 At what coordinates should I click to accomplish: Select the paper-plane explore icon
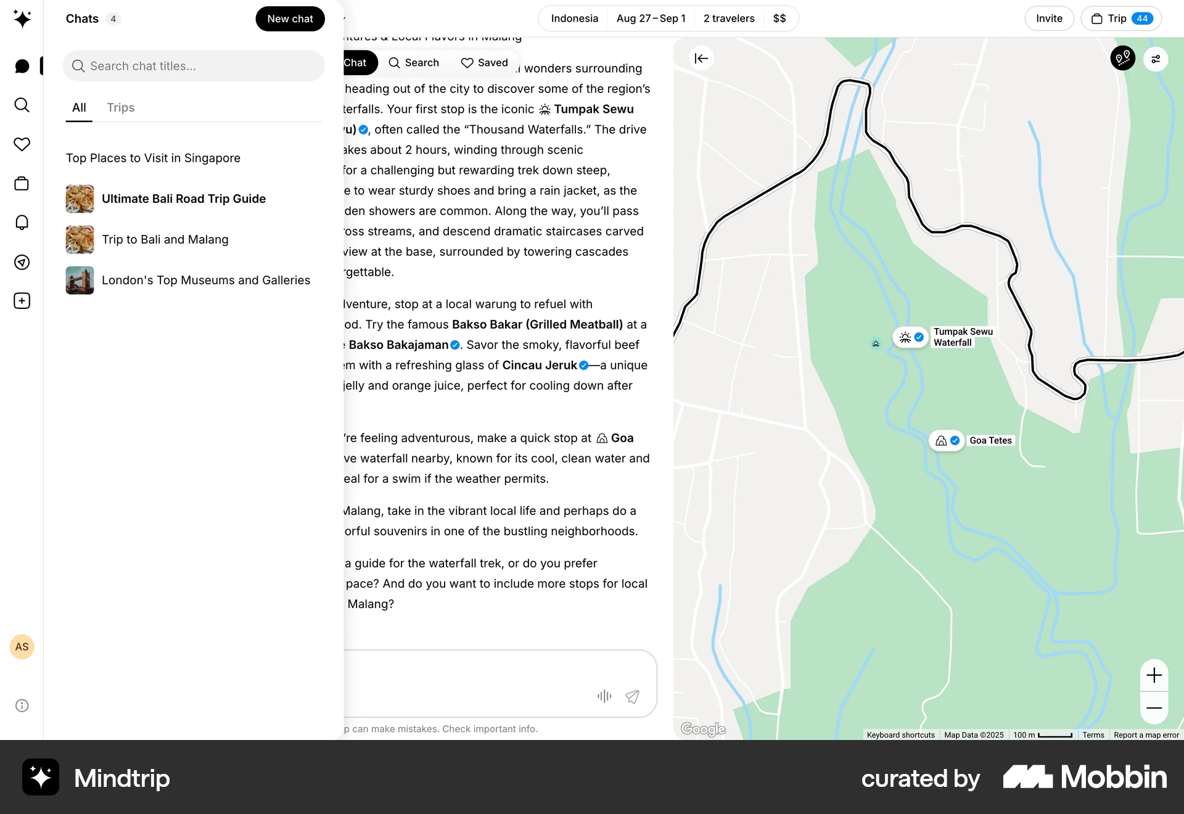pos(22,262)
